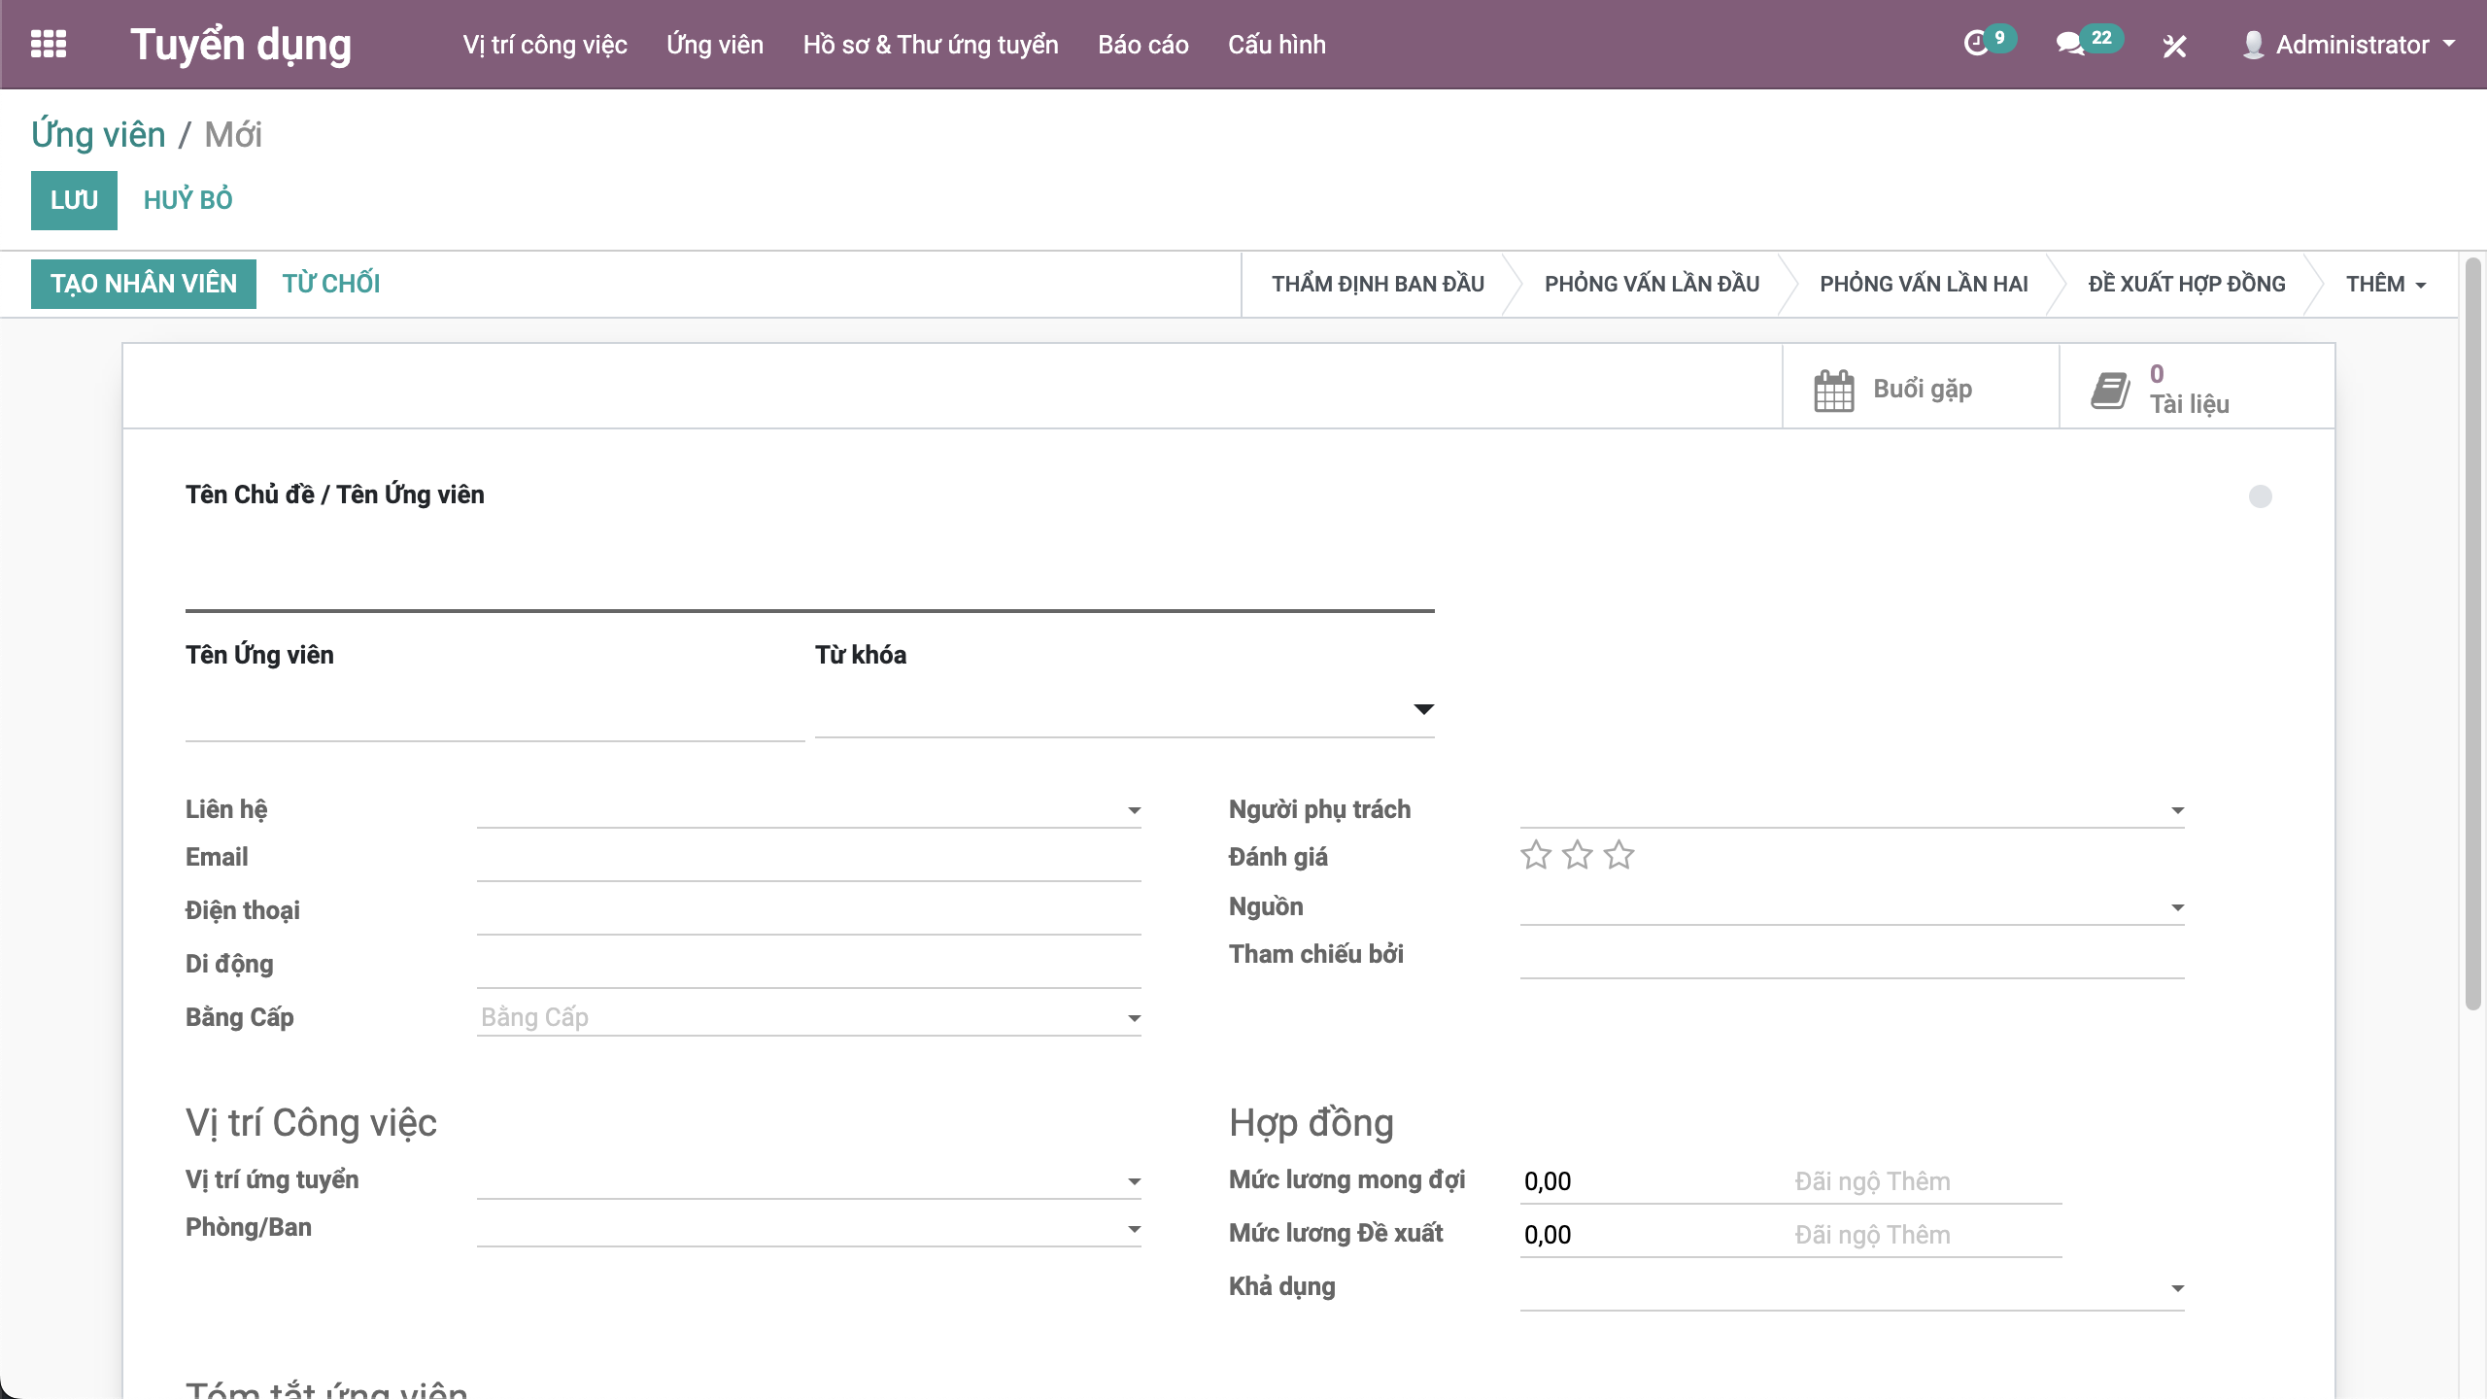The height and width of the screenshot is (1399, 2487).
Task: Expand the THÊM stages dropdown
Action: (x=2386, y=284)
